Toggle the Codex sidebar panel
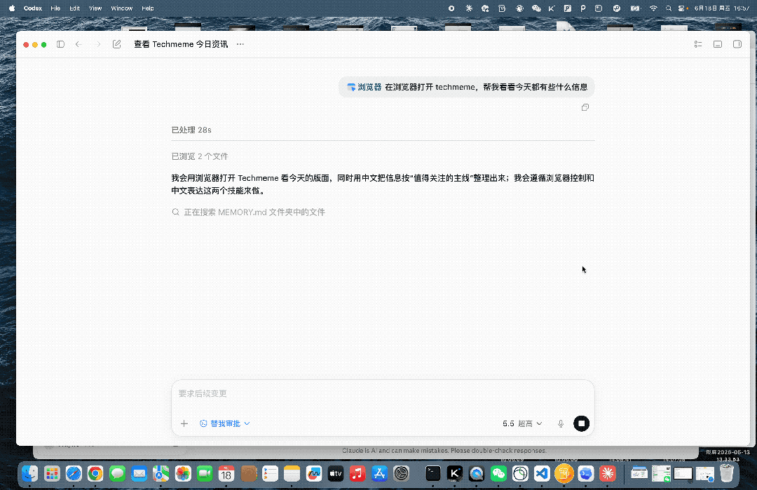The width and height of the screenshot is (757, 490). tap(60, 44)
